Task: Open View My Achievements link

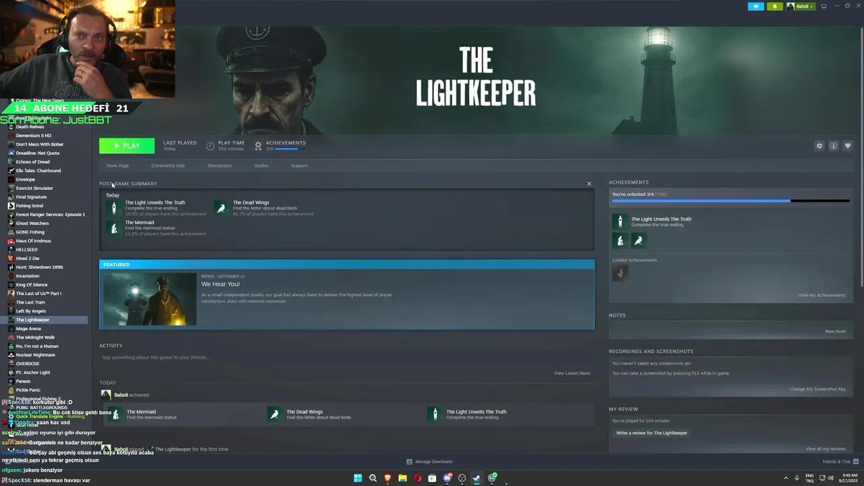Action: [821, 295]
